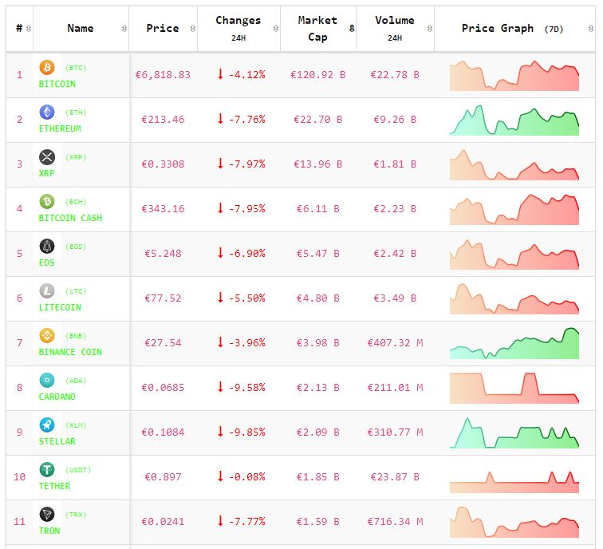The width and height of the screenshot is (603, 549).
Task: Click the EOS logo icon
Action: pyautogui.click(x=46, y=247)
